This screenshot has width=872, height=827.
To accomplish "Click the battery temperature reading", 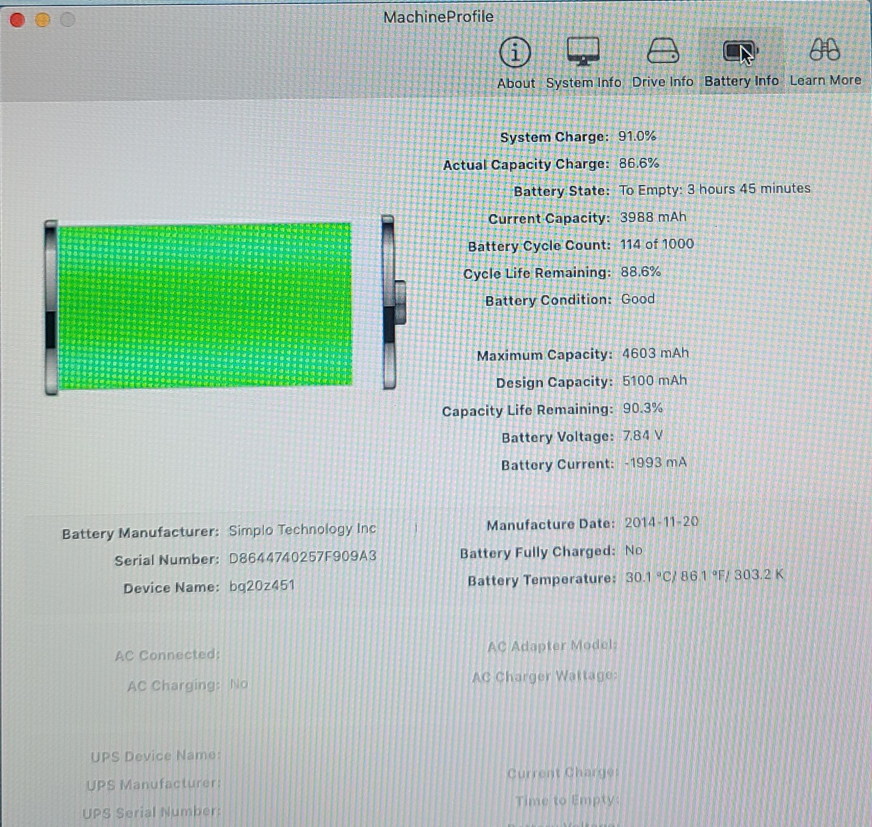I will coord(704,576).
